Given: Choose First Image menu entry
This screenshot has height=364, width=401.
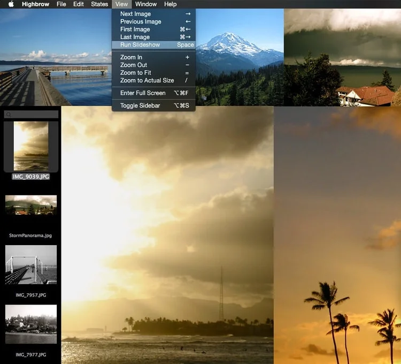Looking at the screenshot, I should click(153, 29).
